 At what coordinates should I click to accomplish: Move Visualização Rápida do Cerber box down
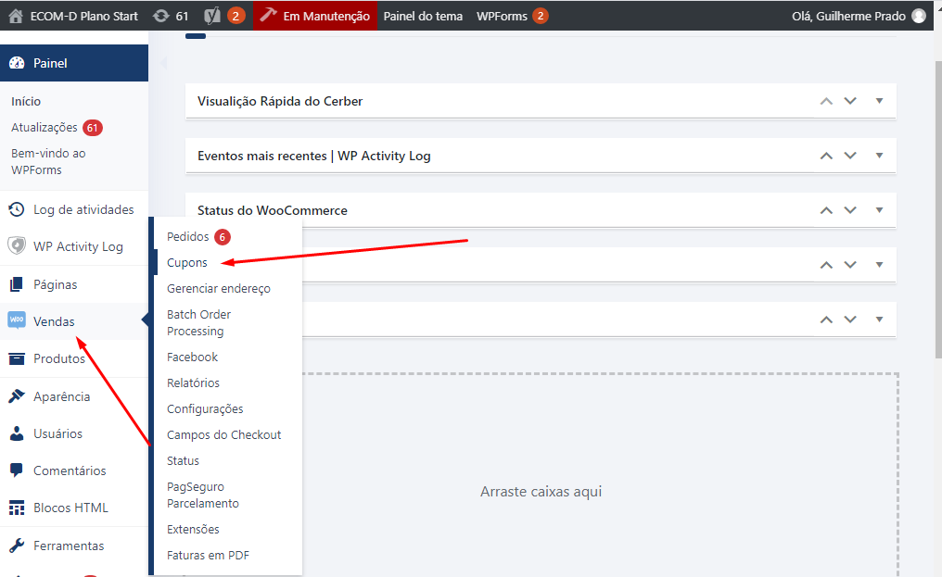click(x=850, y=101)
